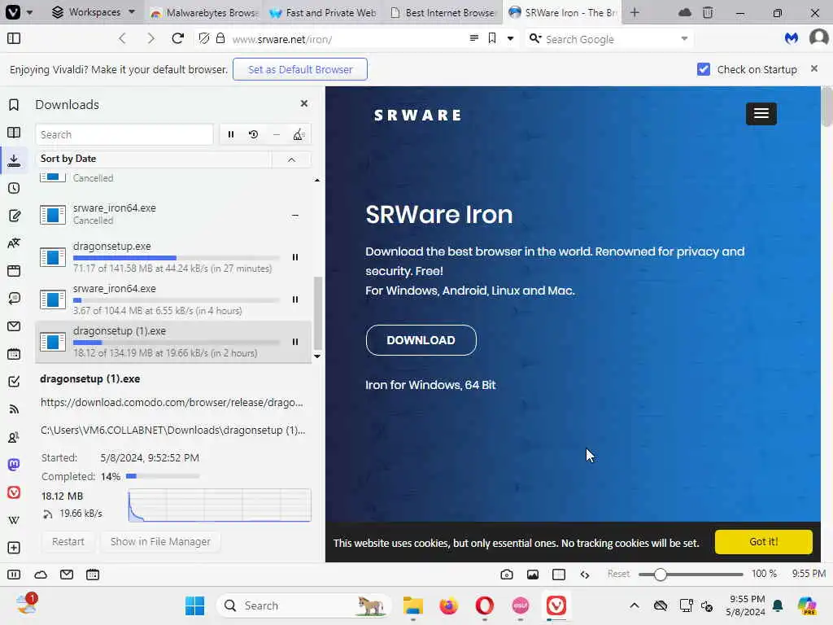Open the Vivaldi web panel icon
Viewport: 833px width, 625px height.
[x=14, y=492]
